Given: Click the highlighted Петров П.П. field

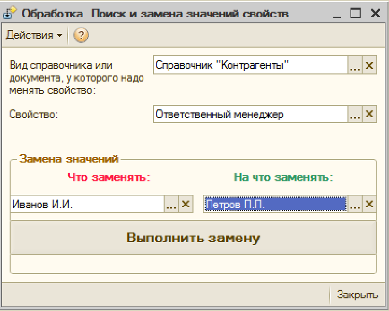Looking at the screenshot, I should coord(276,204).
